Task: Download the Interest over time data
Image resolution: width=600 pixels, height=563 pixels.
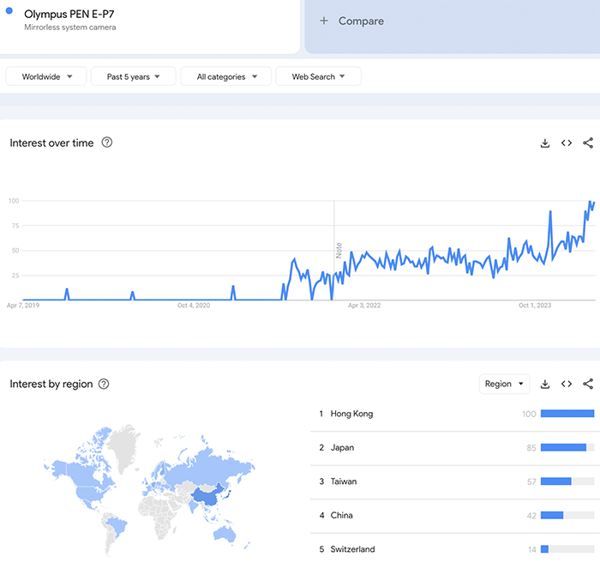Action: tap(544, 143)
